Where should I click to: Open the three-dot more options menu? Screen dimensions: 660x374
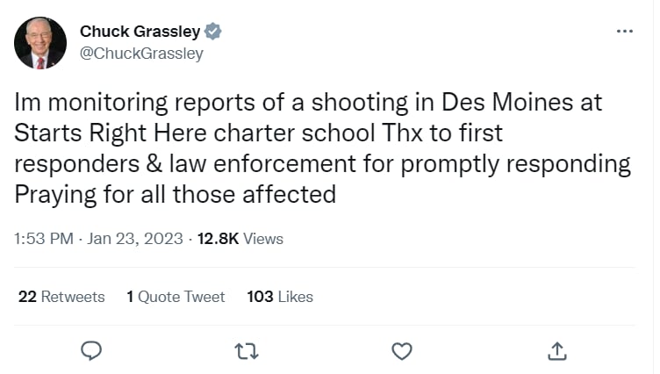click(625, 32)
